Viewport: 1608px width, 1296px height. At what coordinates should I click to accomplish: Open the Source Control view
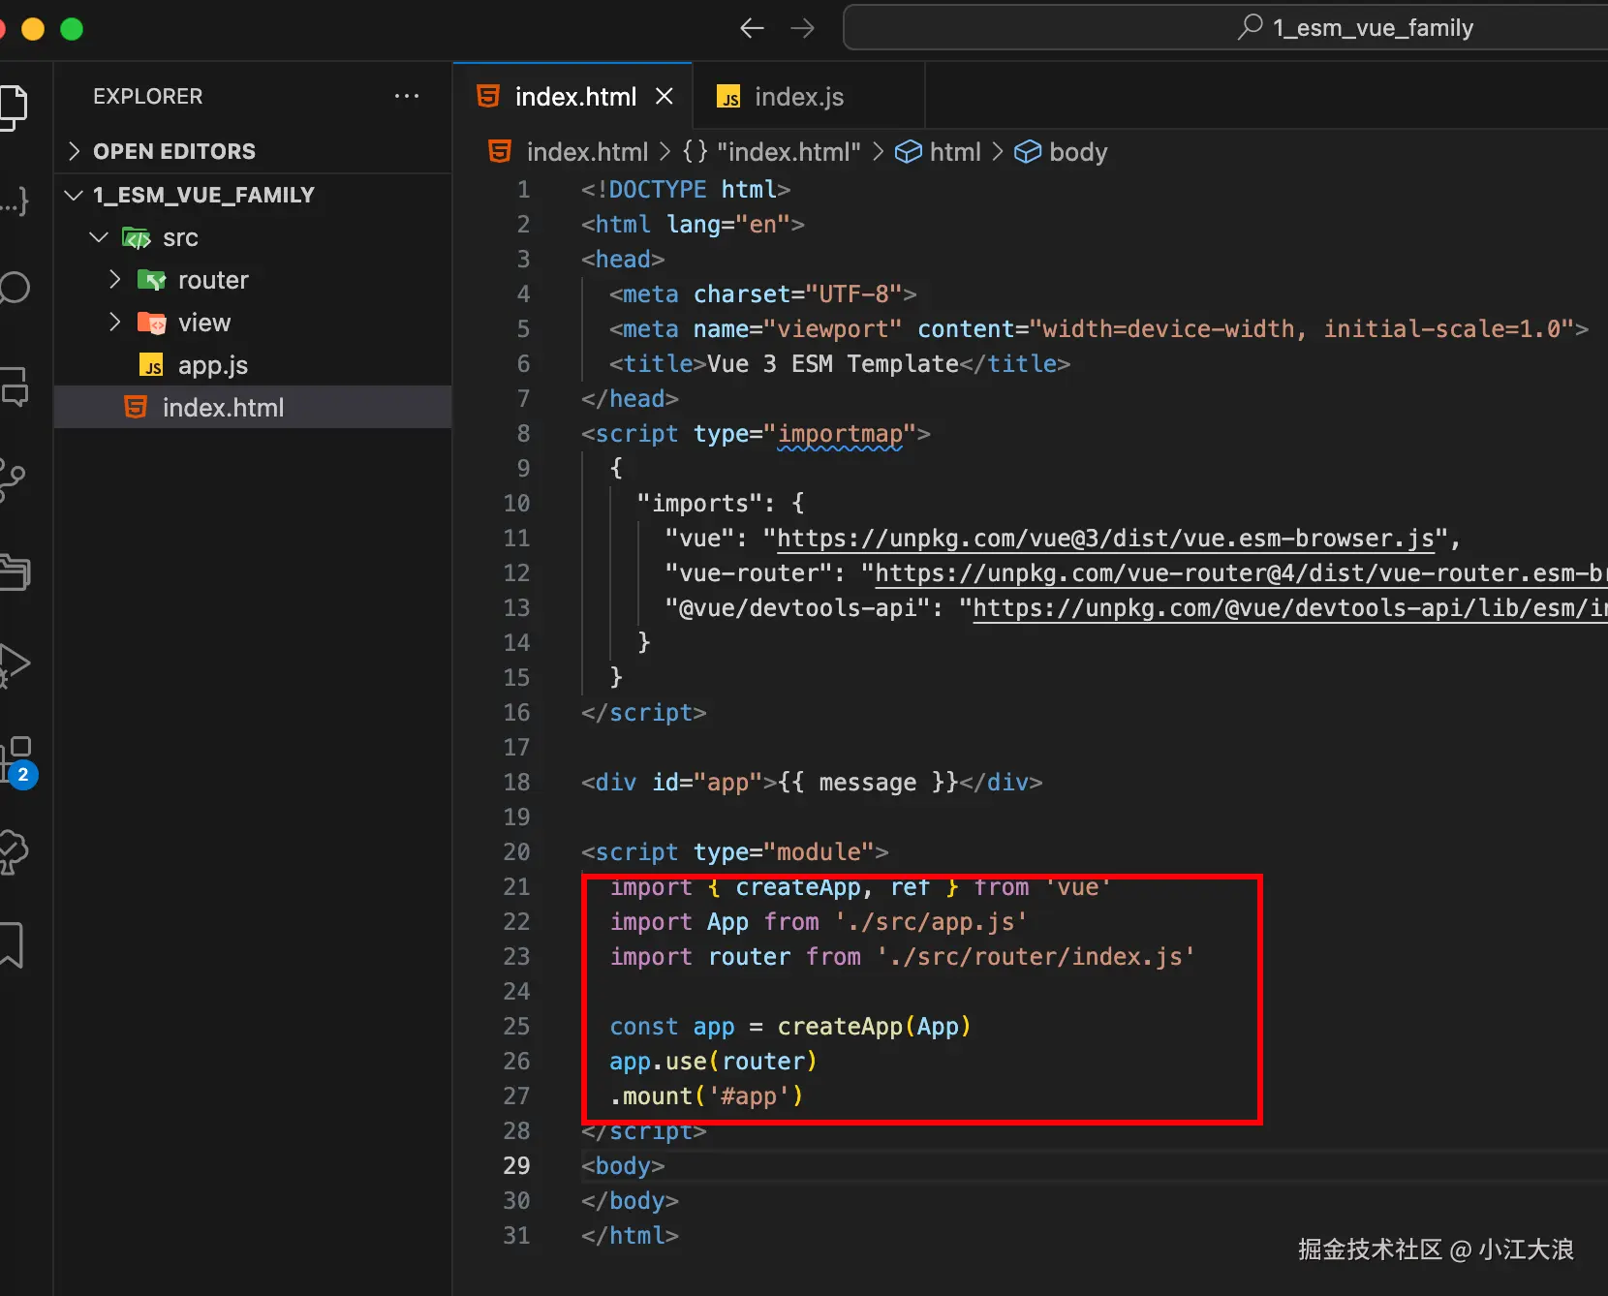pos(12,478)
